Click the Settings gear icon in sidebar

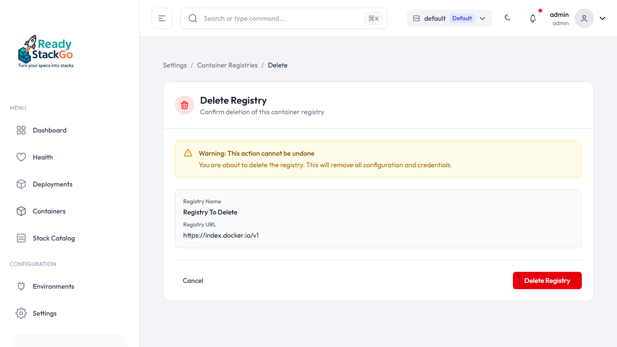[21, 313]
